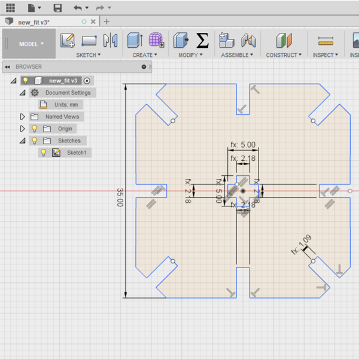Click the Create Form purple sphere icon

pyautogui.click(x=156, y=41)
